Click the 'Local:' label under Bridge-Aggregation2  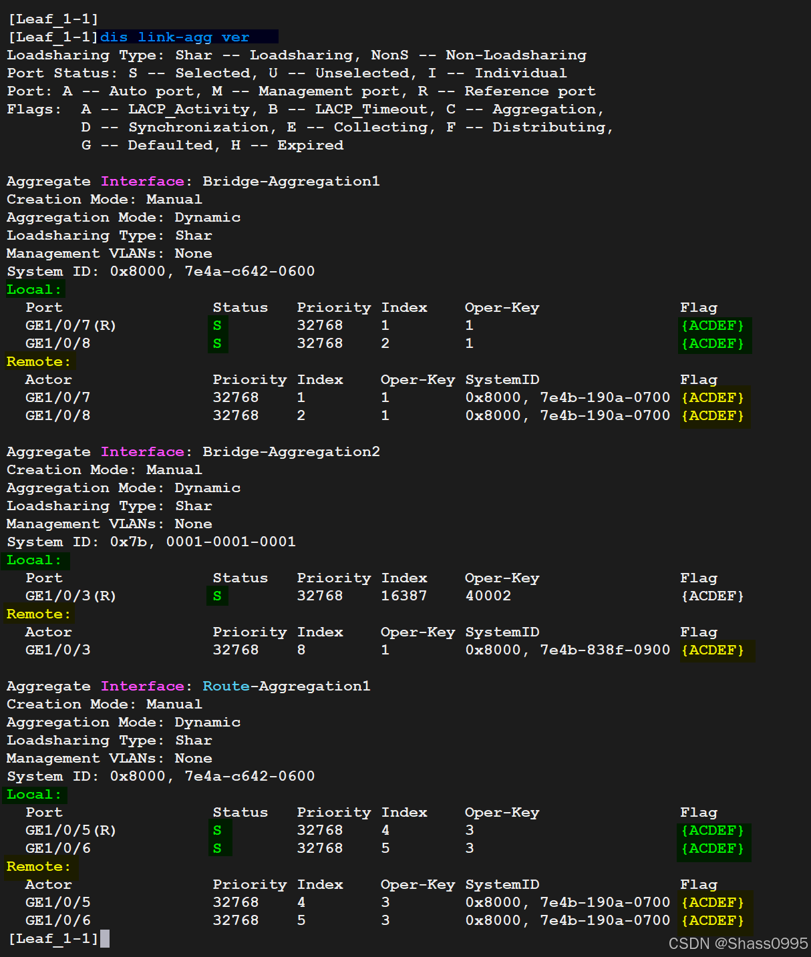34,560
